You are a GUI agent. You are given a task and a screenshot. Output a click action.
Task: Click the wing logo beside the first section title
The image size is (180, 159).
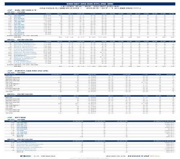[x=10, y=10]
